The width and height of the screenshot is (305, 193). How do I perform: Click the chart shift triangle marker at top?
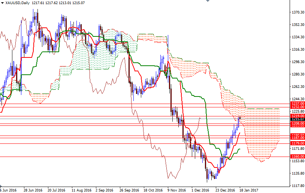point(208,2)
